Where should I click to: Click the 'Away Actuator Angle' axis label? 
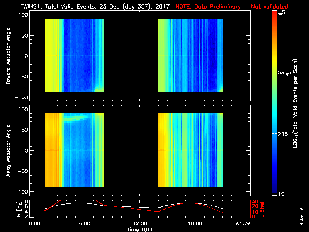8,150
